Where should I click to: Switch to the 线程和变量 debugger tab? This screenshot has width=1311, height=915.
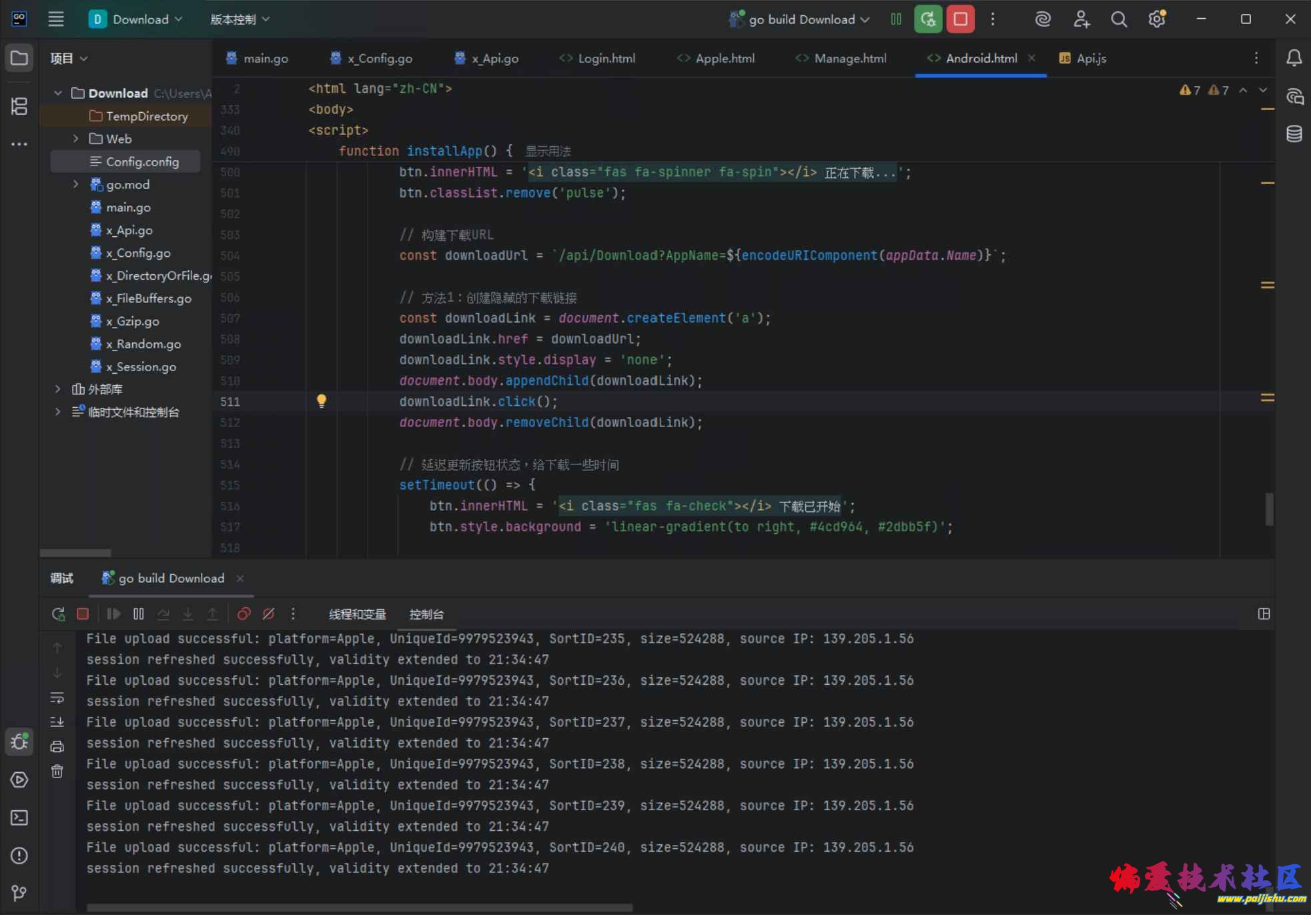357,614
